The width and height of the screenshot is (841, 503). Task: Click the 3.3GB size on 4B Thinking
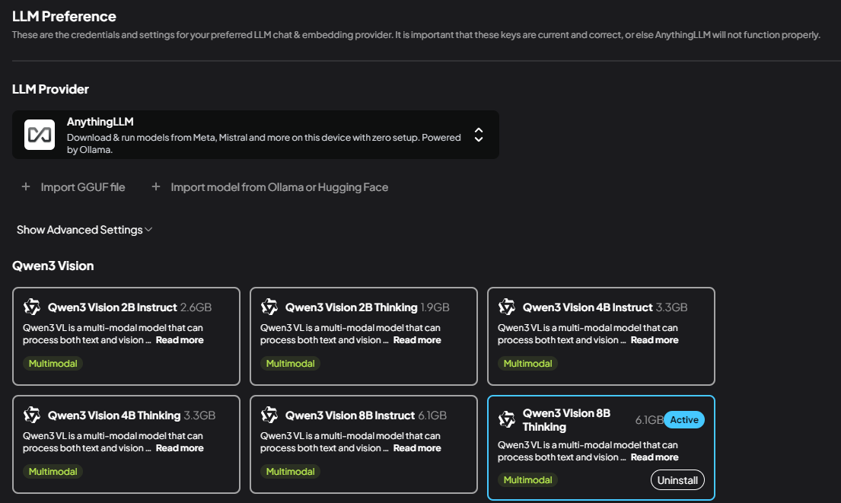[199, 415]
